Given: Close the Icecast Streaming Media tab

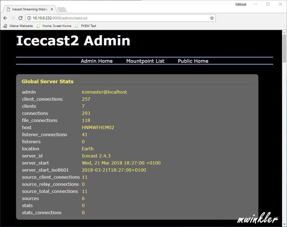Looking at the screenshot, I should (52, 9).
